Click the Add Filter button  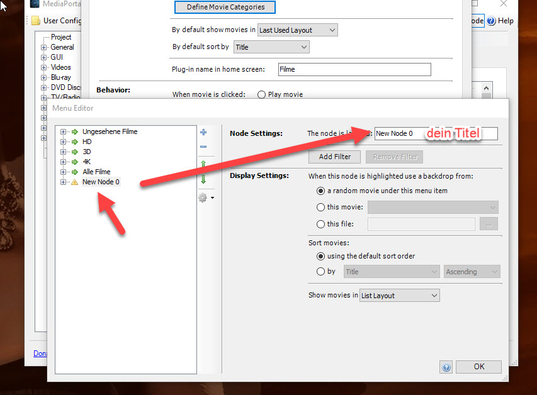click(334, 157)
